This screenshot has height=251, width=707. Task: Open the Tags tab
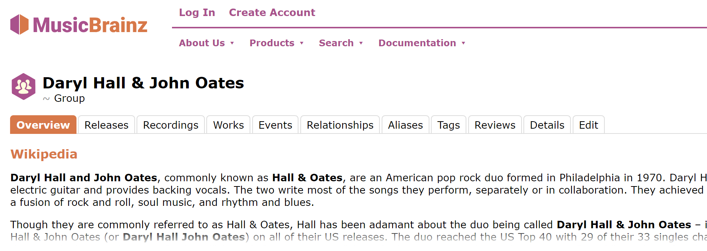tap(448, 125)
